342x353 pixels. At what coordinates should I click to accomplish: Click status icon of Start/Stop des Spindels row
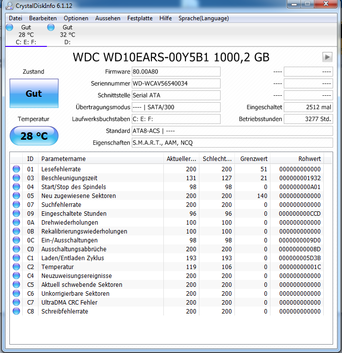16,187
